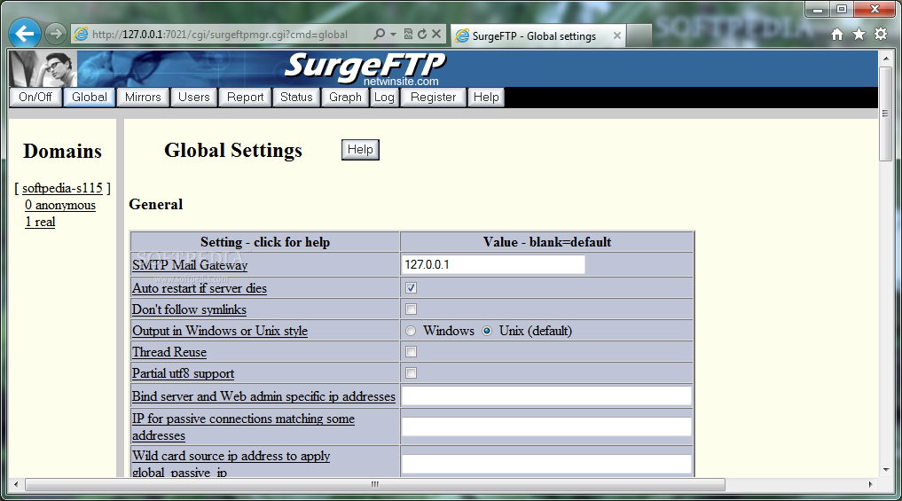Viewport: 902px width, 501px height.
Task: Click the vertical scrollbar thumb
Action: coord(886,114)
